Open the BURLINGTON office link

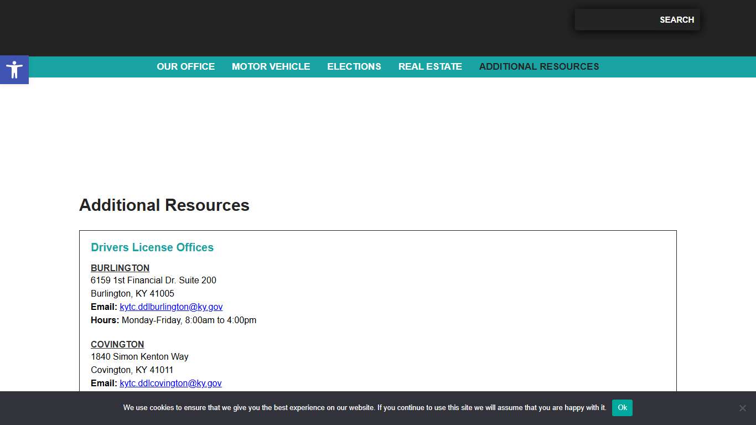[120, 268]
